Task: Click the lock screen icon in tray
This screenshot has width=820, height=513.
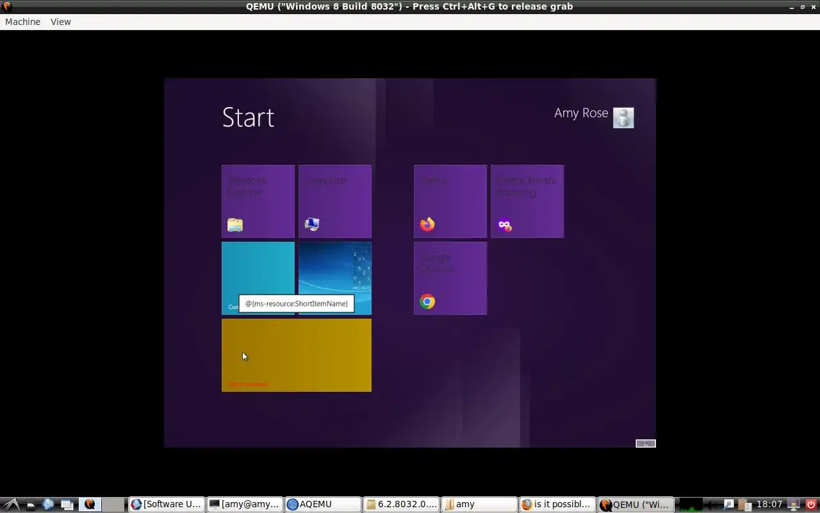Action: (794, 505)
